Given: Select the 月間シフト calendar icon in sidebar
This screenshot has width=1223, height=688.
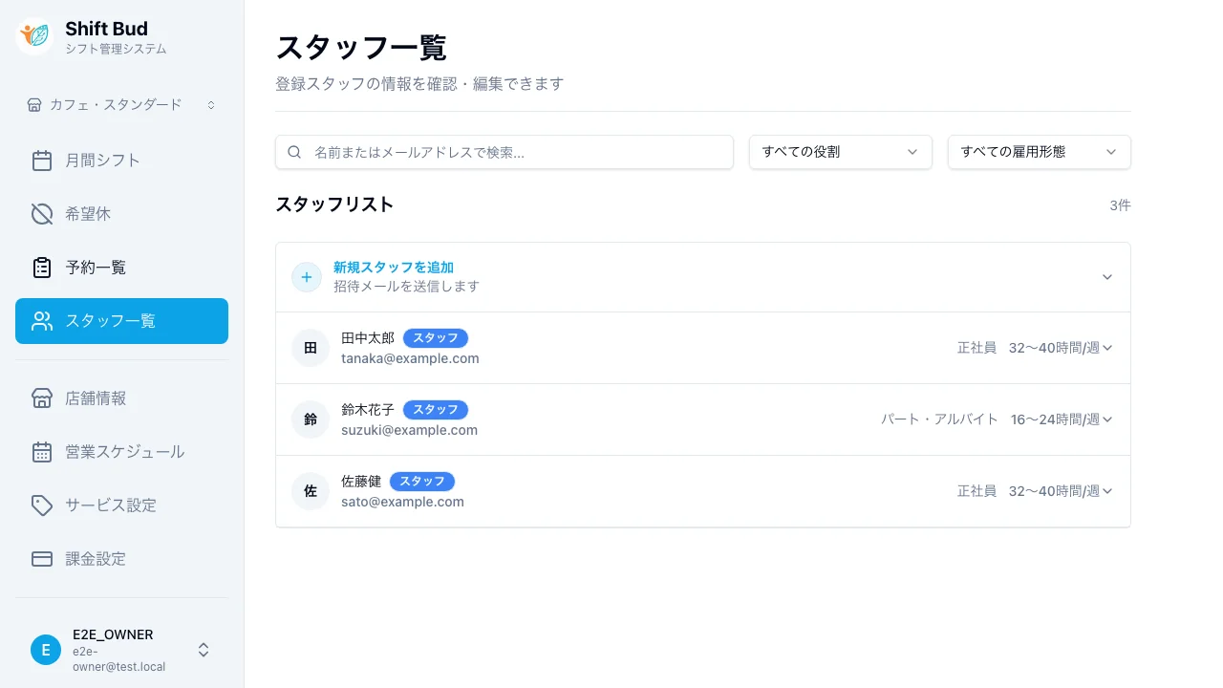Looking at the screenshot, I should click(42, 160).
